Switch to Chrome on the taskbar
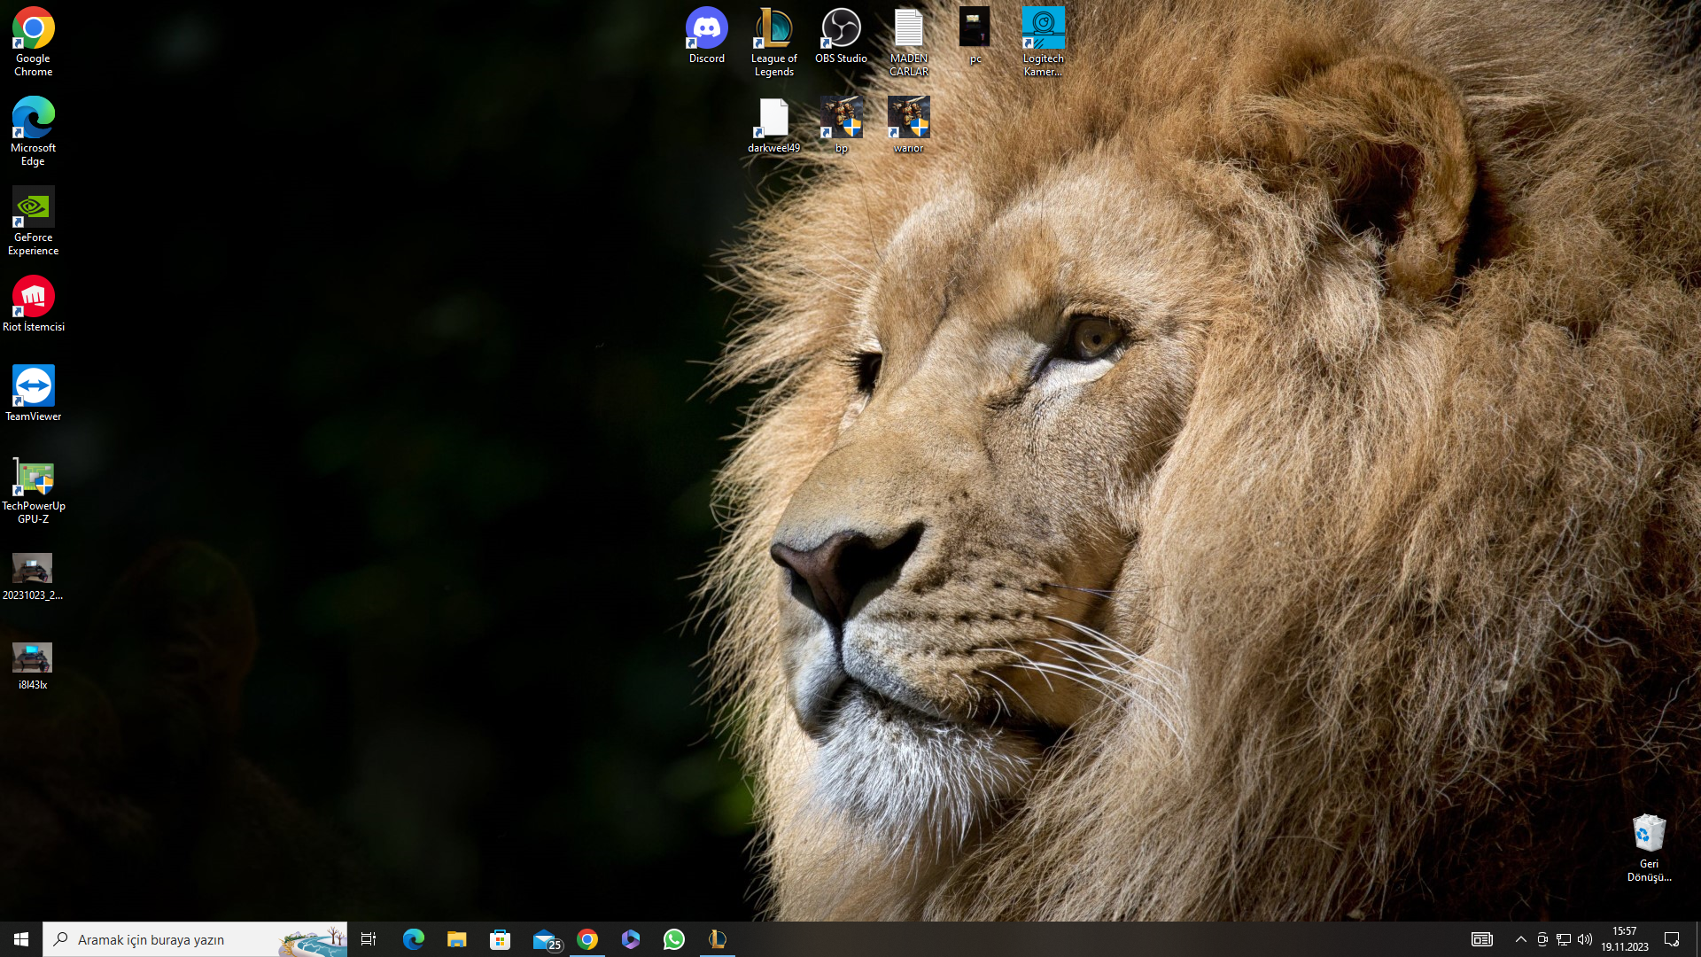Viewport: 1701px width, 957px height. pos(587,939)
